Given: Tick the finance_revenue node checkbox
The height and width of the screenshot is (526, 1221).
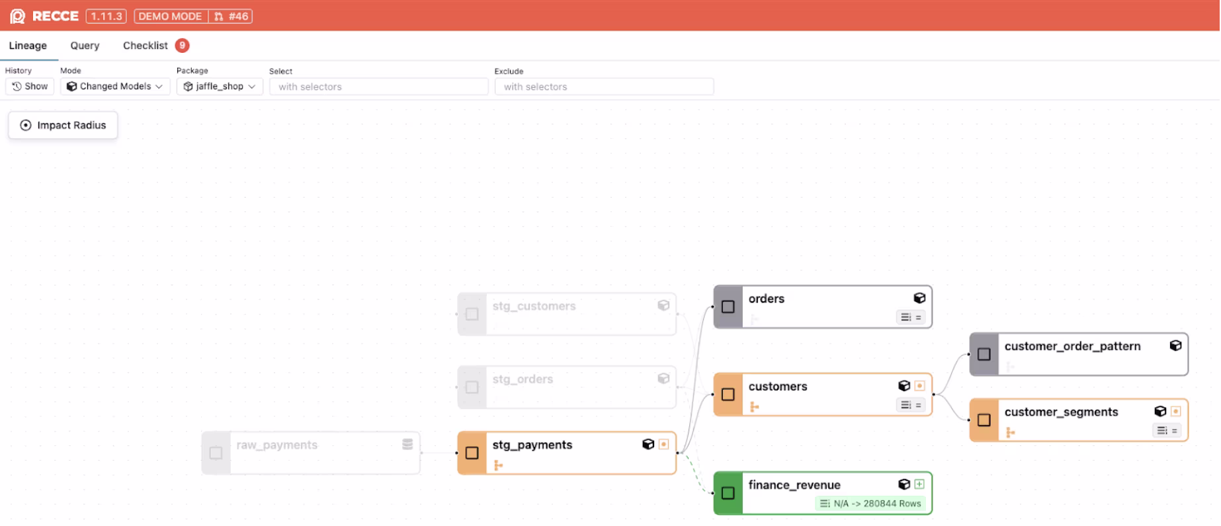Looking at the screenshot, I should click(728, 493).
